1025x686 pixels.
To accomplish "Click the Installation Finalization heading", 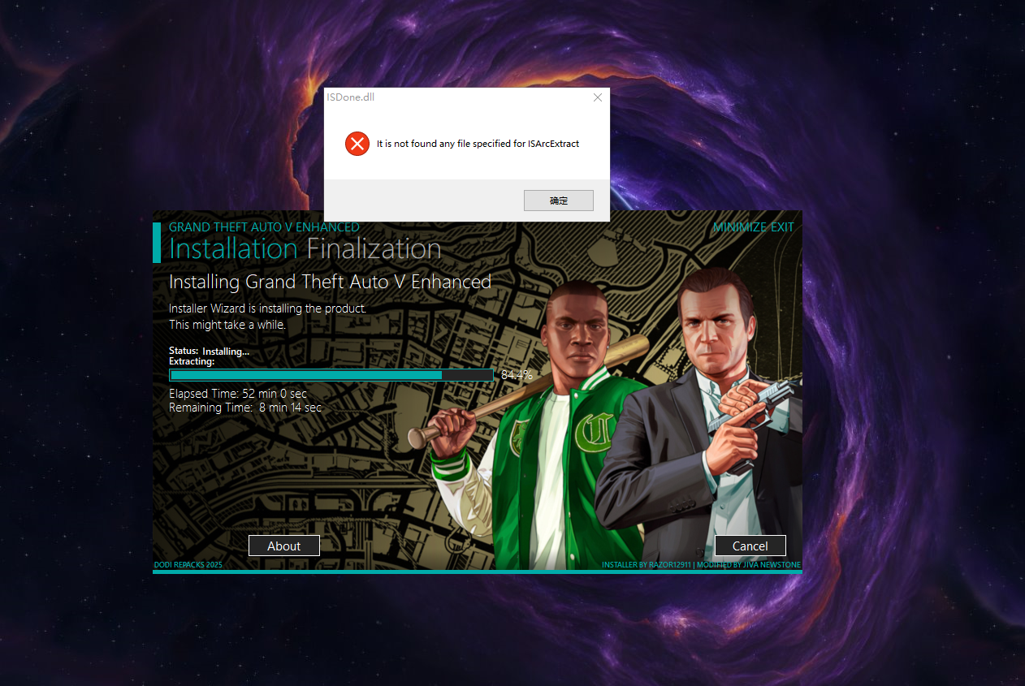I will coord(305,248).
